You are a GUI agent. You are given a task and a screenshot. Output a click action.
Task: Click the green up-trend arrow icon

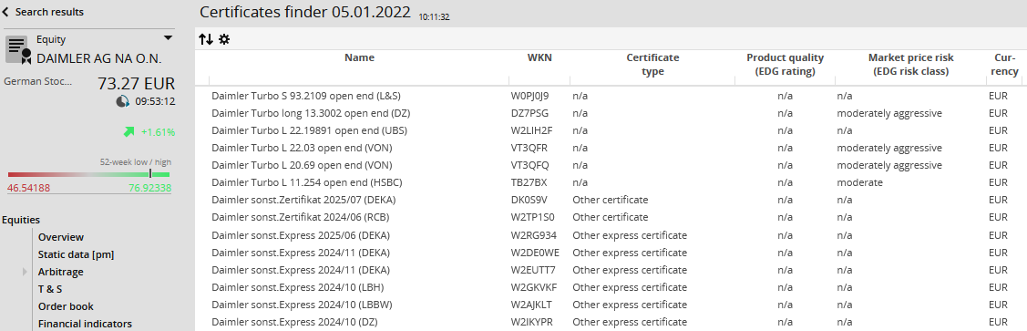tap(129, 131)
